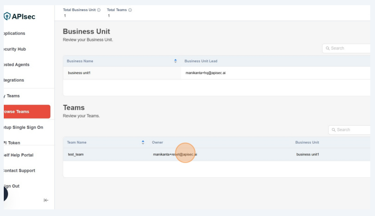Screen dimensions: 375x216
Task: Go to Security Hub
Action: click(14, 49)
